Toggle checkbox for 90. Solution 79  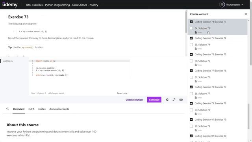[191, 126]
